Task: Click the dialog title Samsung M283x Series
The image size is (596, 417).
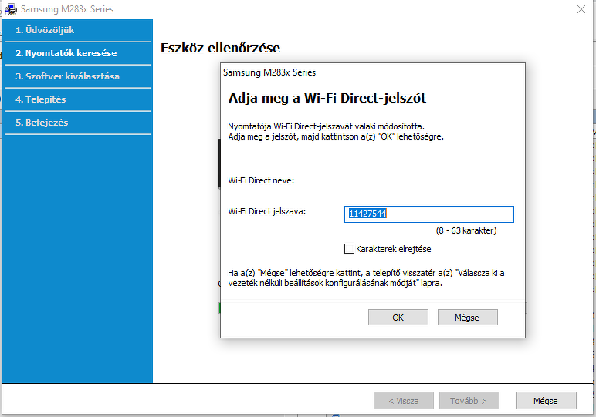Action: coord(269,72)
